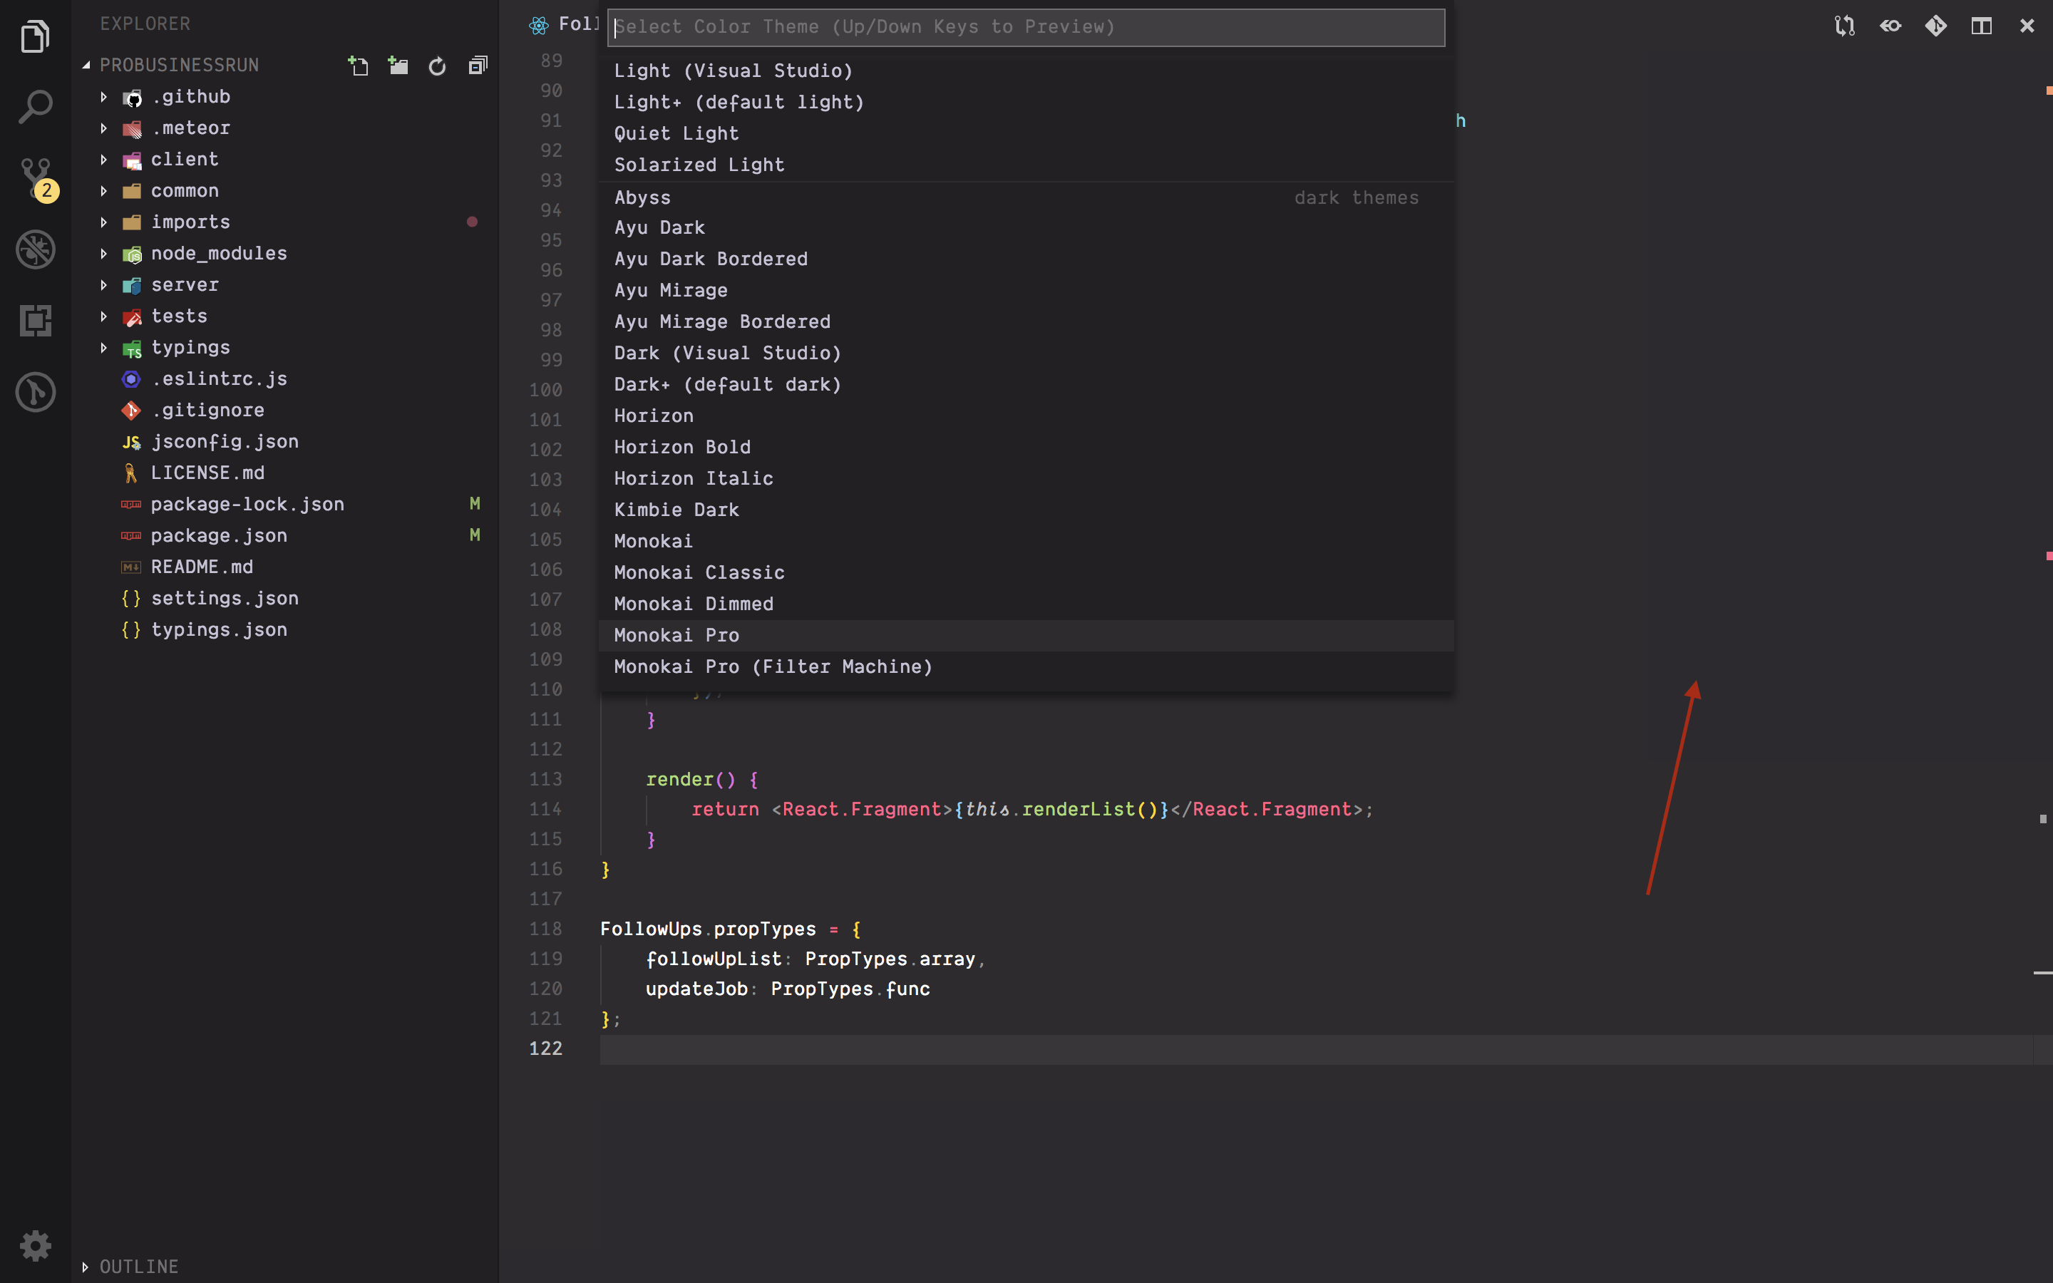This screenshot has width=2053, height=1283.
Task: Open the Explorer file icon view
Action: click(x=35, y=36)
